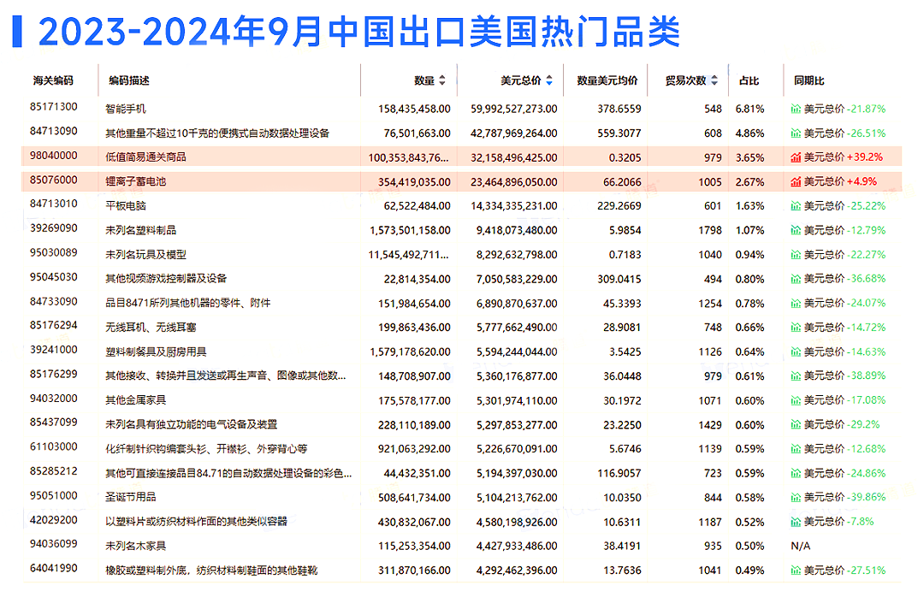
Task: Click trend chart icon in 85437099 row
Action: click(796, 424)
